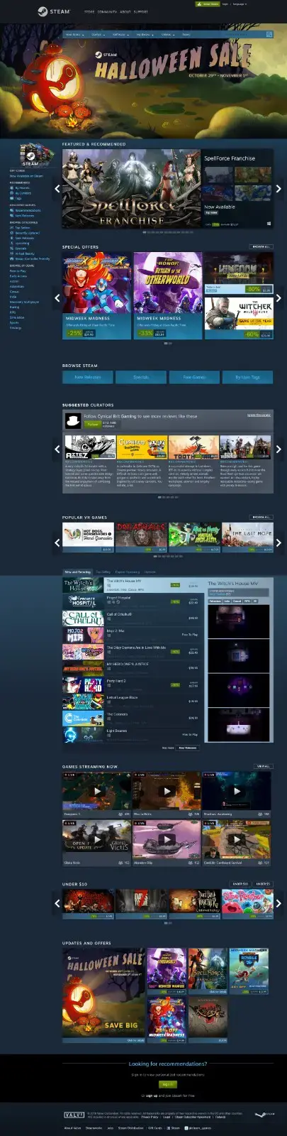Click the Valve logo in the footer
This screenshot has width=287, height=1136.
74,1115
